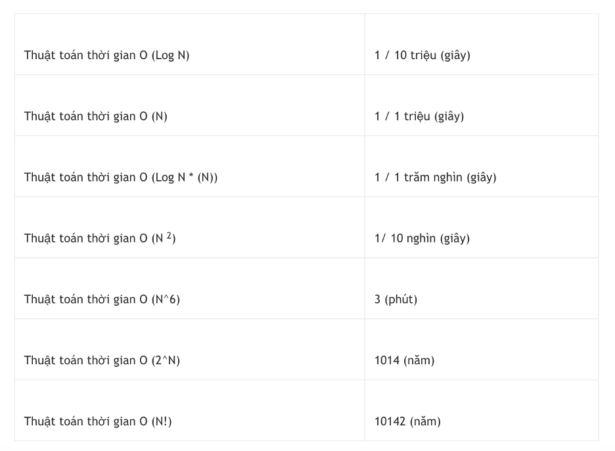This screenshot has height=451, width=615.
Task: Click the "Thuật toán thời gian O (2^N)" cell
Action: coord(102,360)
